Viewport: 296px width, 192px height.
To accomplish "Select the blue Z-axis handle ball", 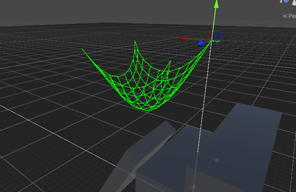I will tap(201, 43).
